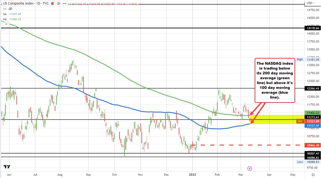Click the black 14178.66 price label

313,28
